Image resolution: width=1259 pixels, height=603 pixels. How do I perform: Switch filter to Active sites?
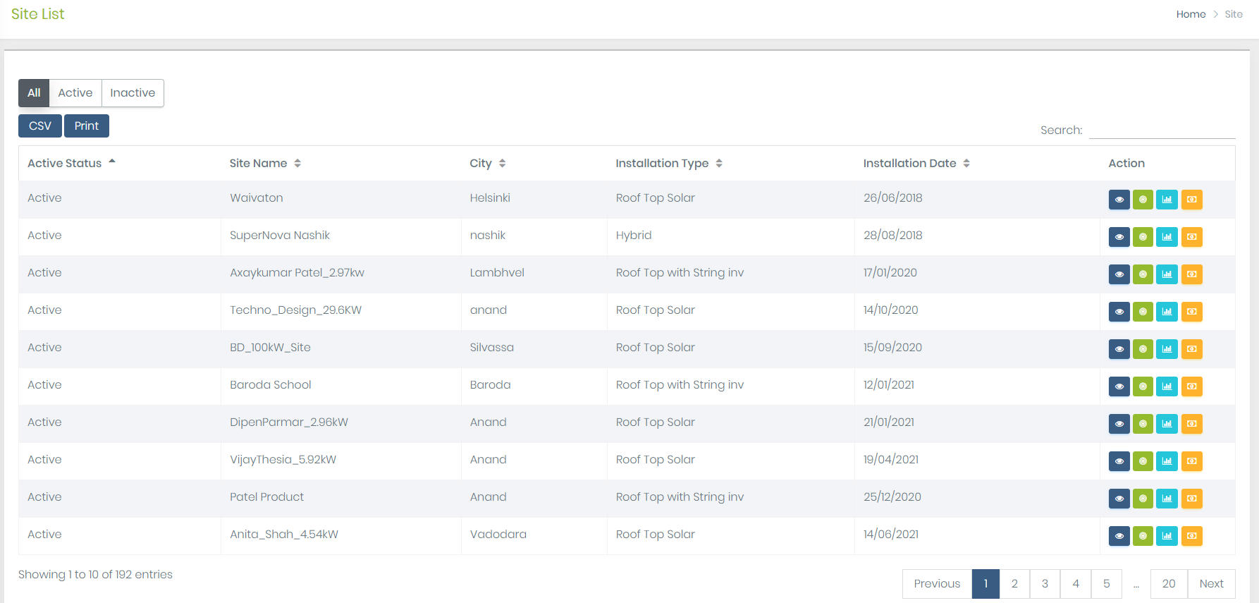click(75, 93)
